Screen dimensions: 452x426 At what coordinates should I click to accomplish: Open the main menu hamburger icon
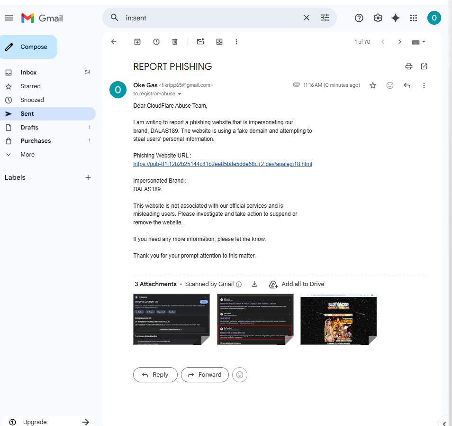[x=9, y=18]
